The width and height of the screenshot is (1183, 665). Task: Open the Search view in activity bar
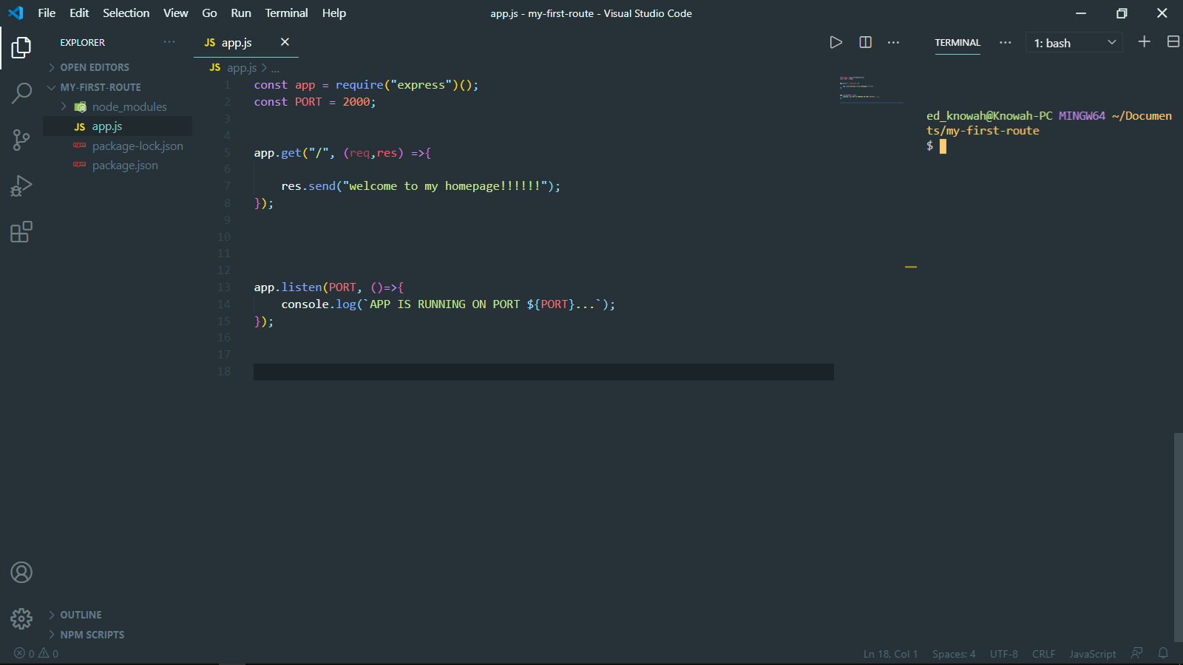click(21, 93)
